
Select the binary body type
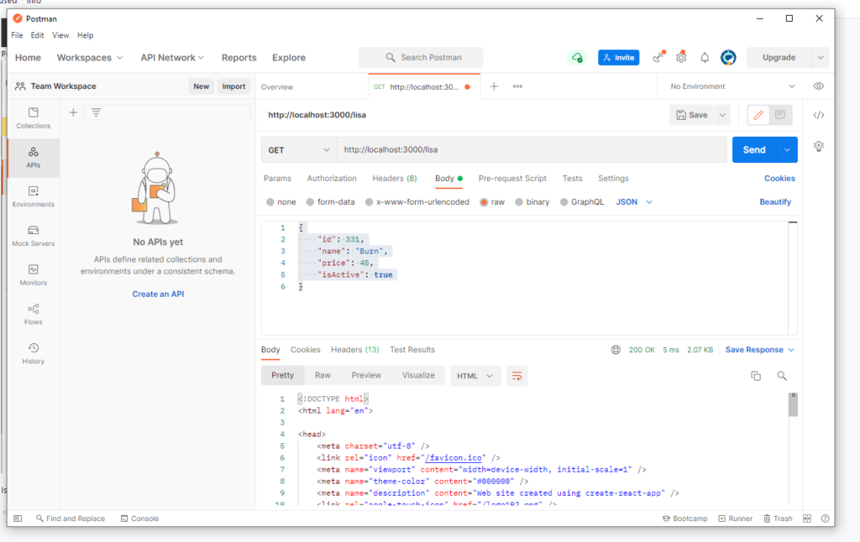pos(519,202)
